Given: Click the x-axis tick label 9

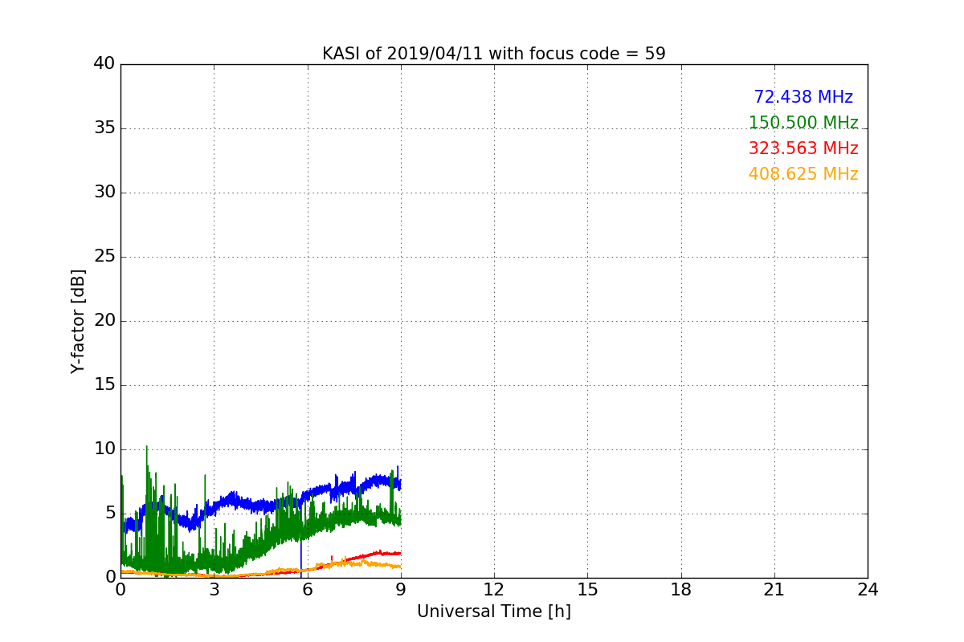Looking at the screenshot, I should point(400,590).
